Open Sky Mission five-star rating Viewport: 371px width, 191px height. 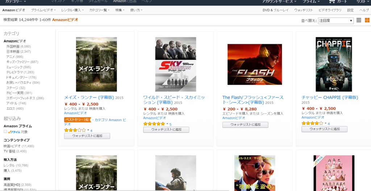[x=154, y=124]
